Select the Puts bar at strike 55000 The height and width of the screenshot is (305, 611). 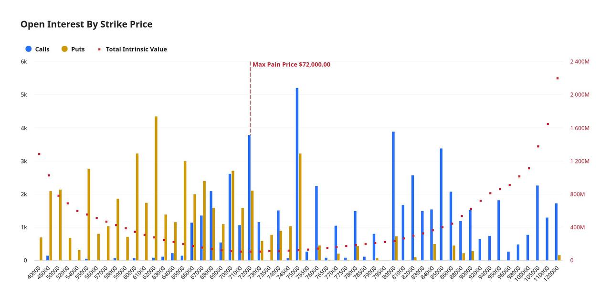89,214
